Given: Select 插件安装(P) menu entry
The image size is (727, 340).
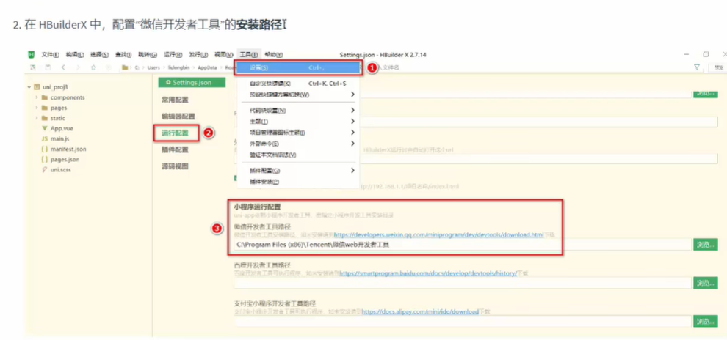Looking at the screenshot, I should 297,182.
